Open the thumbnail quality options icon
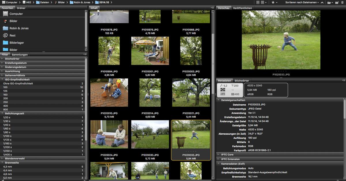The height and width of the screenshot is (181, 346). click(x=264, y=2)
